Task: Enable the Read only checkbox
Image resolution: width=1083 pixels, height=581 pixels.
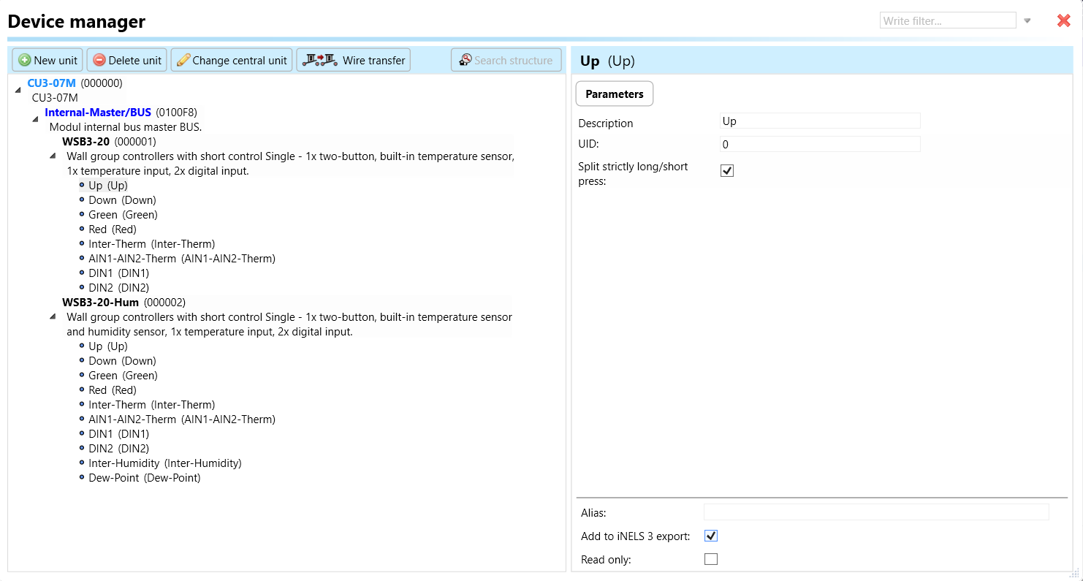Action: [x=711, y=559]
